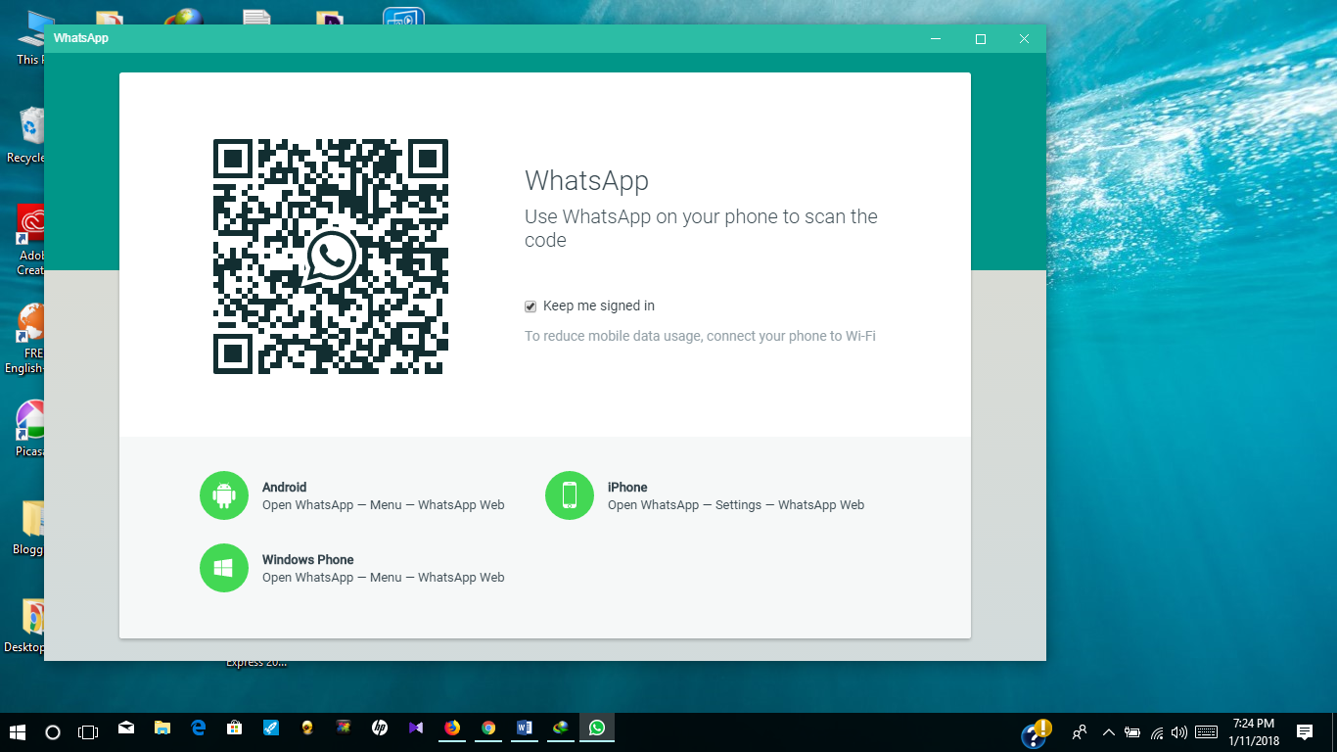The image size is (1337, 752).
Task: Open the volume control in system tray
Action: (1179, 731)
